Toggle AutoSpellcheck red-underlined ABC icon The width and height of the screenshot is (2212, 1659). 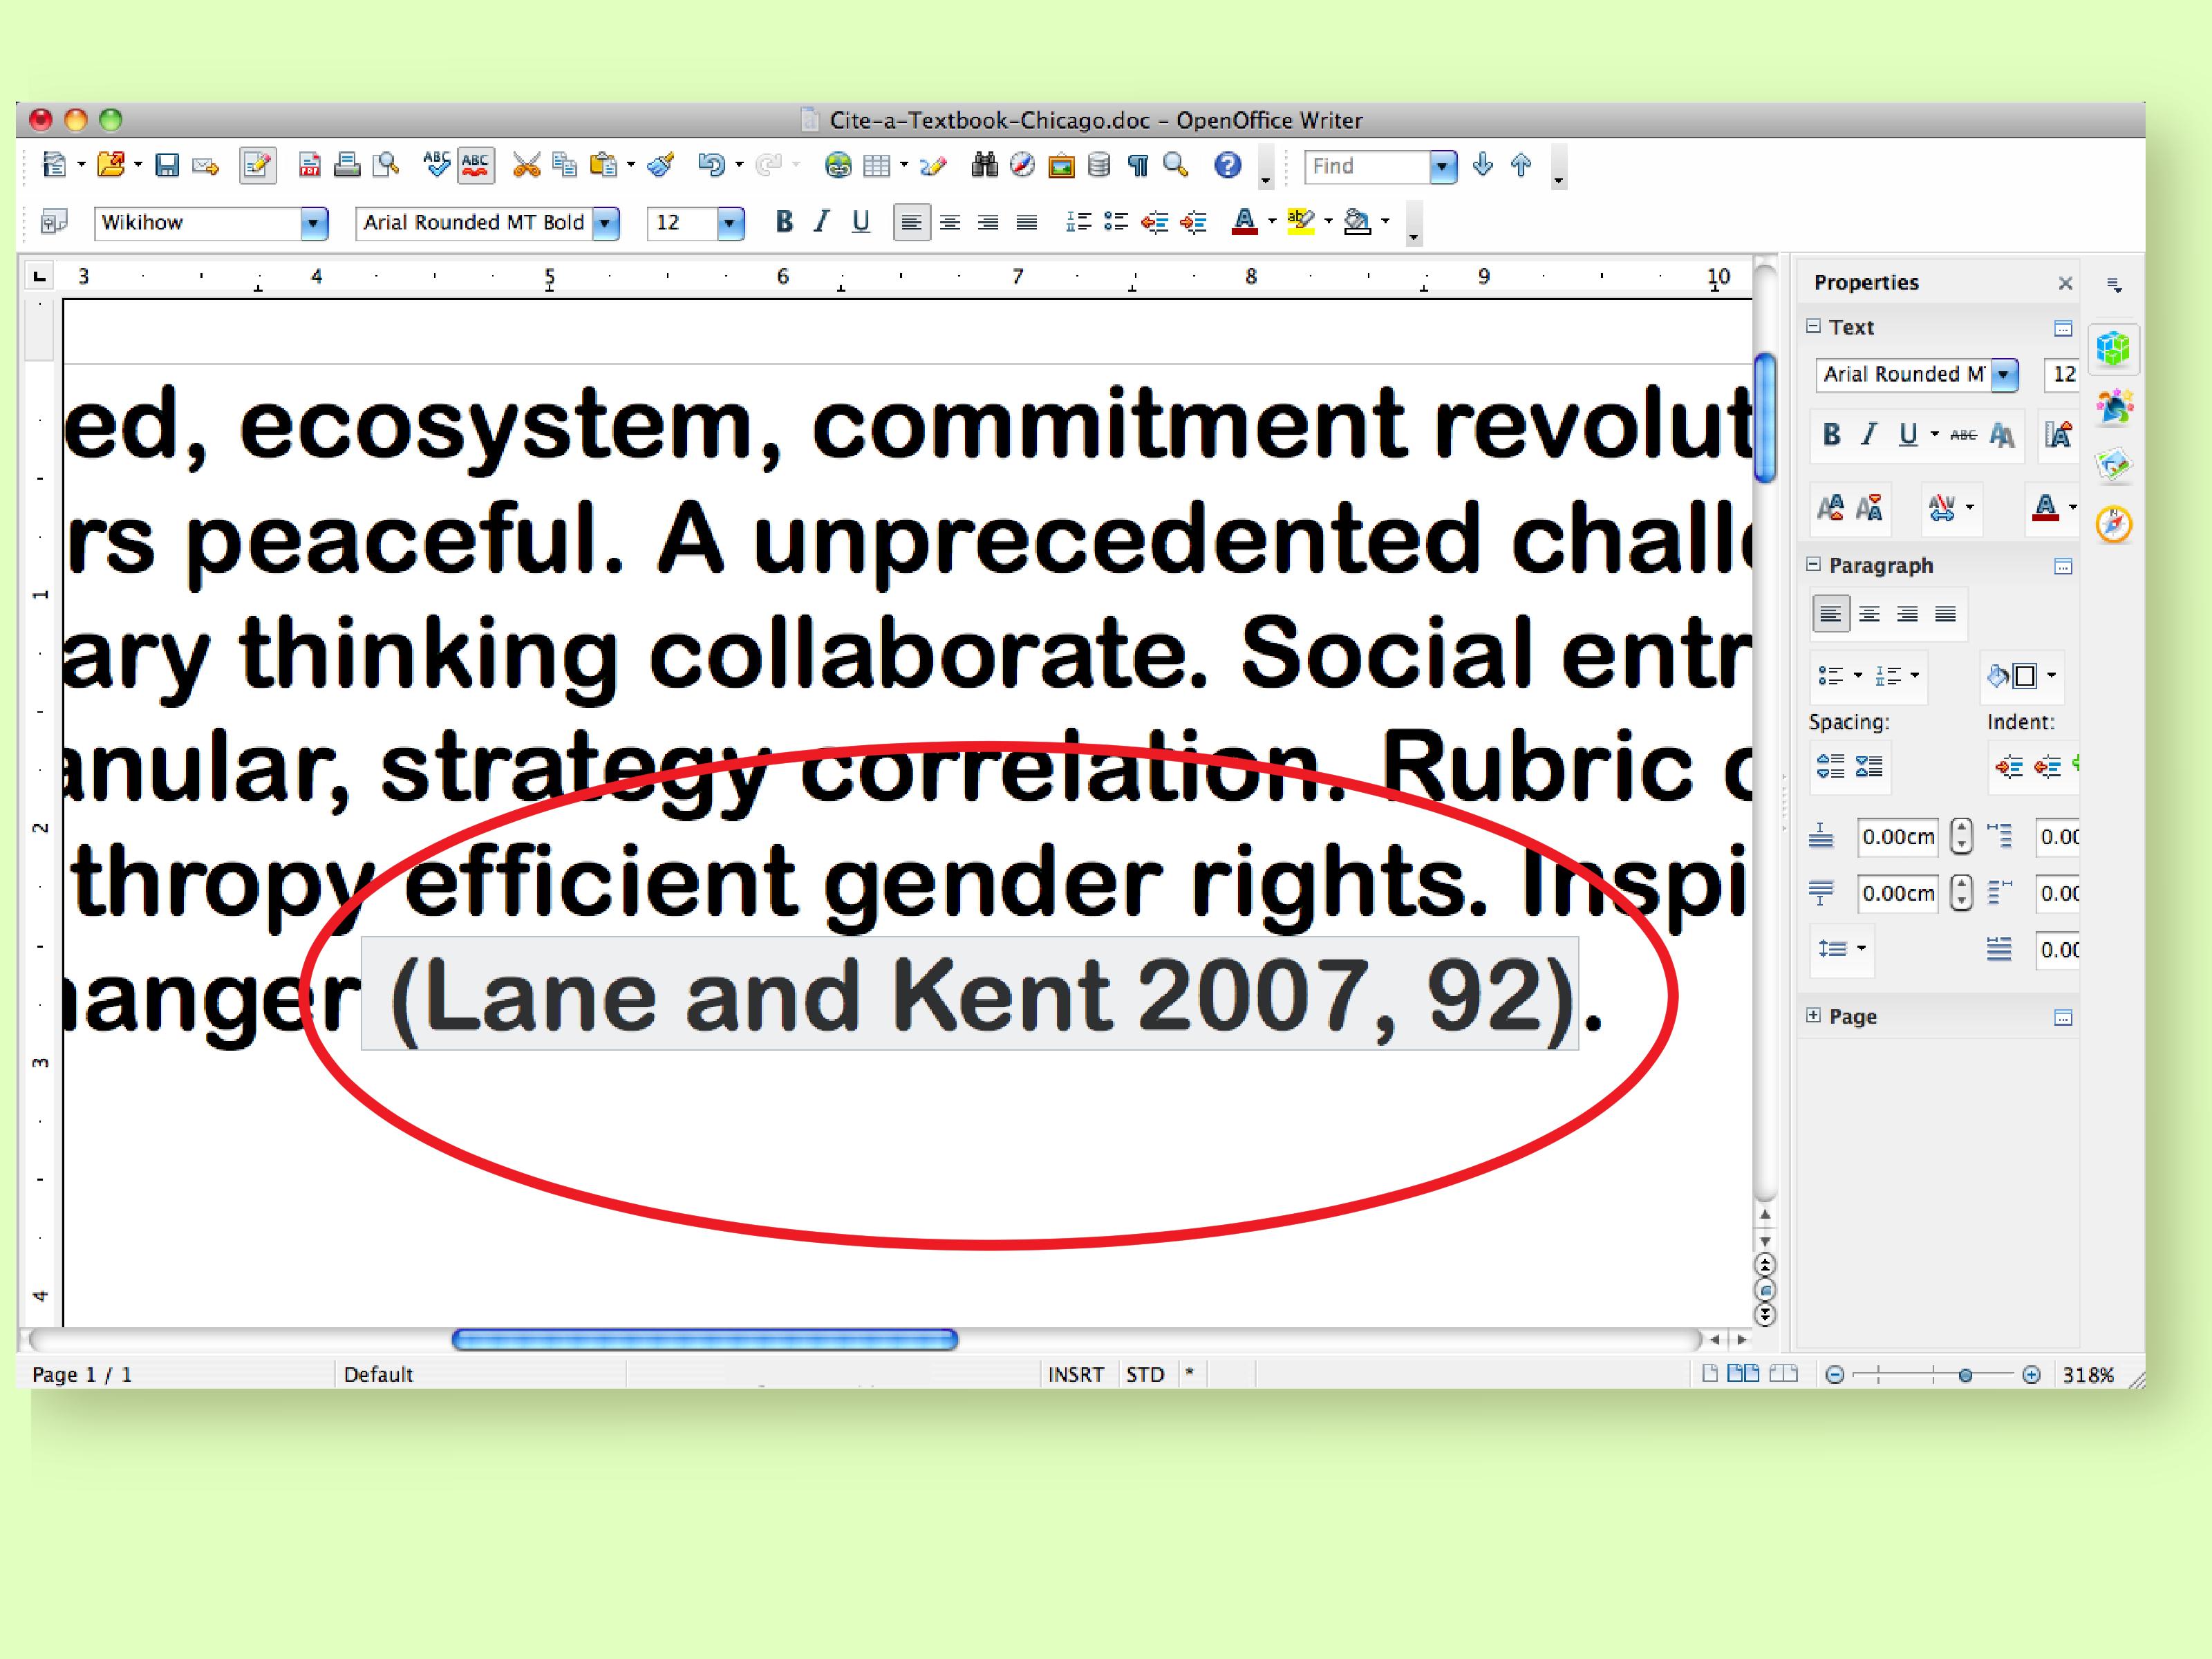pos(476,165)
